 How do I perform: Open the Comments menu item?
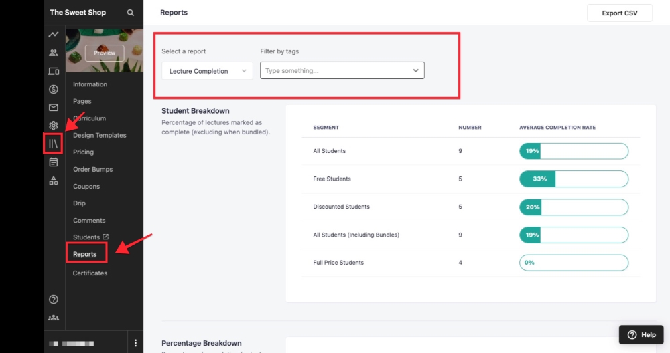coord(89,221)
